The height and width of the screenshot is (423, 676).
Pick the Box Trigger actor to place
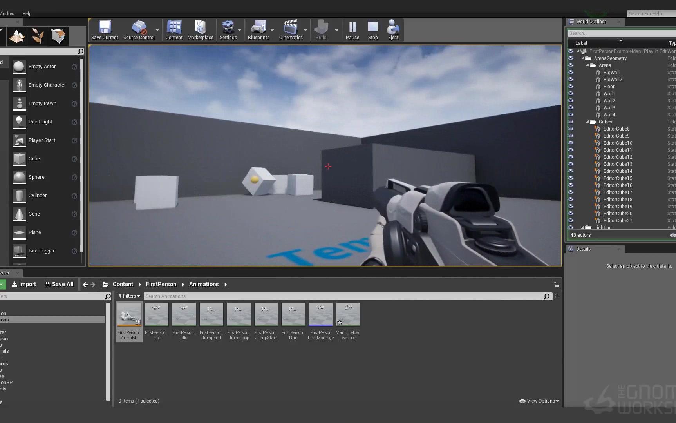click(41, 251)
